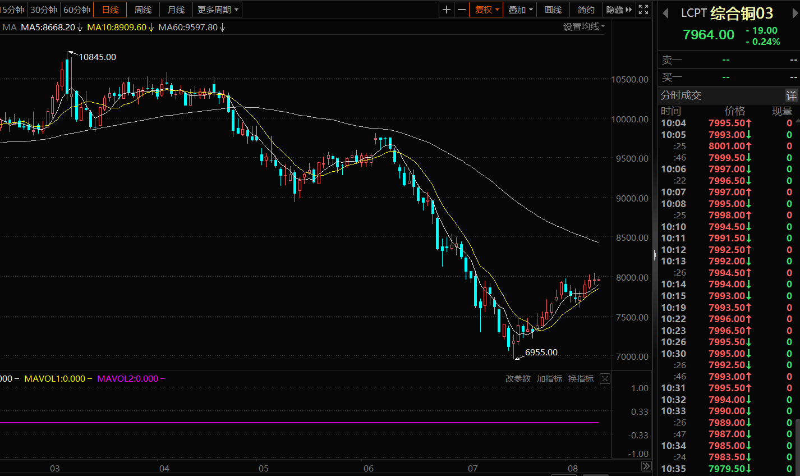Switch to 60分钟 period tab

[x=77, y=10]
